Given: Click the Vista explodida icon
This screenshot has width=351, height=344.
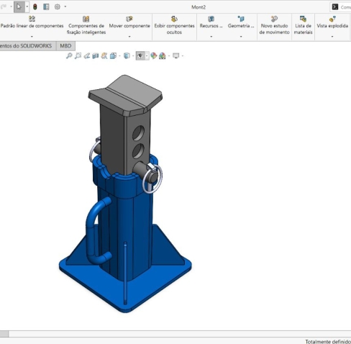Looking at the screenshot, I should (x=332, y=19).
